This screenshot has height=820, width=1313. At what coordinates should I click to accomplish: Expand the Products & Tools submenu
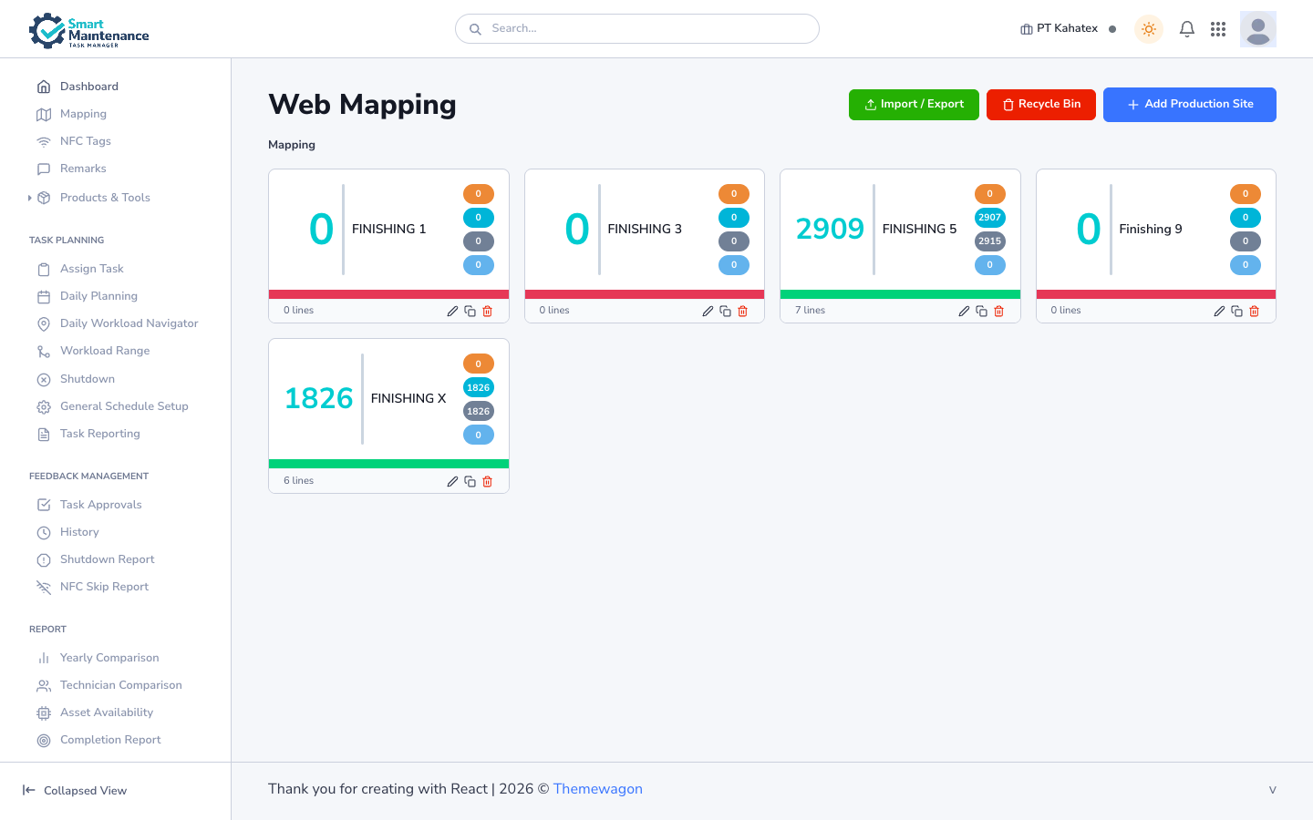104,198
